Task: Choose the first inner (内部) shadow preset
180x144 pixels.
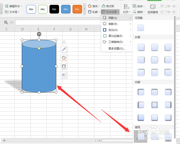Action: pos(141,92)
